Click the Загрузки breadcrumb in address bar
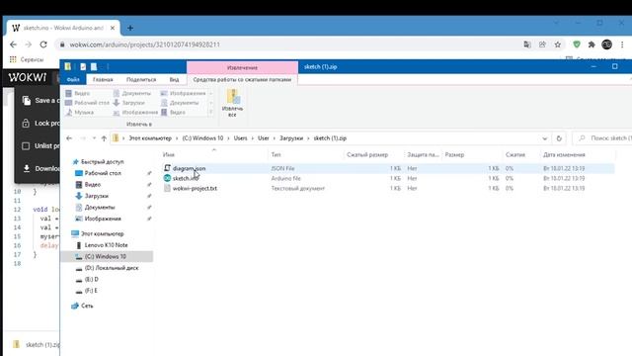This screenshot has height=356, width=632. 291,138
